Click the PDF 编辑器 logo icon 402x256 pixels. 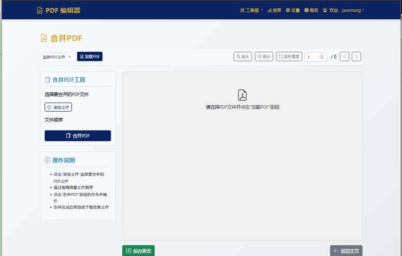[x=40, y=10]
